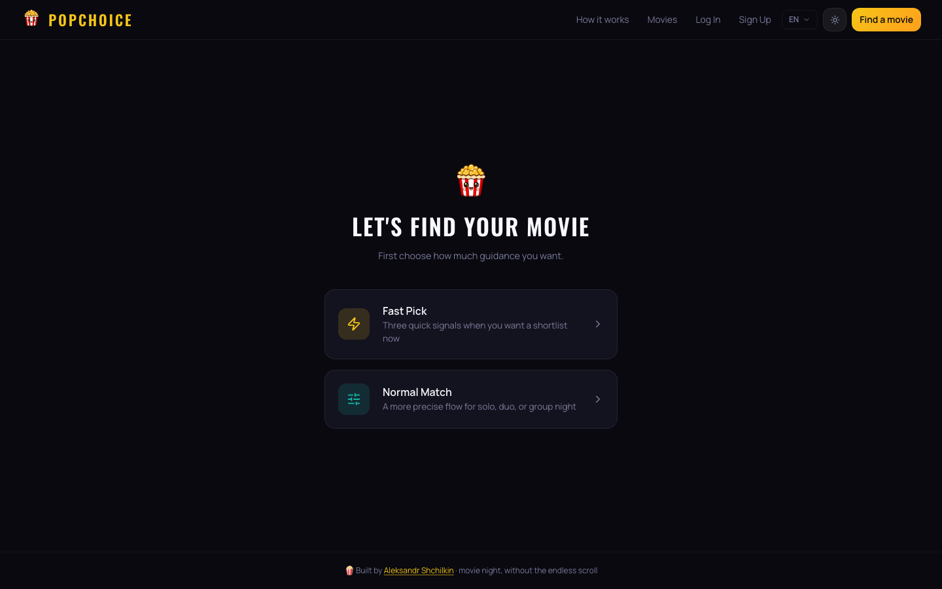Click the Normal Match sliders icon

click(354, 399)
